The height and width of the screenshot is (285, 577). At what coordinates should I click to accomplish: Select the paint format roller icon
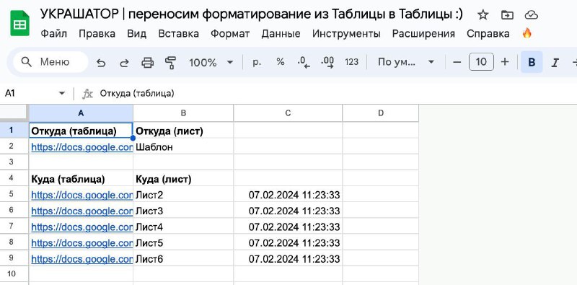pyautogui.click(x=170, y=62)
